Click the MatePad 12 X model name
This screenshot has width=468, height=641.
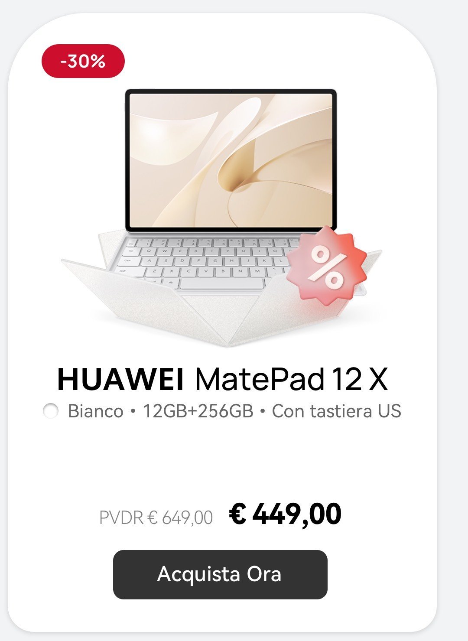point(291,379)
